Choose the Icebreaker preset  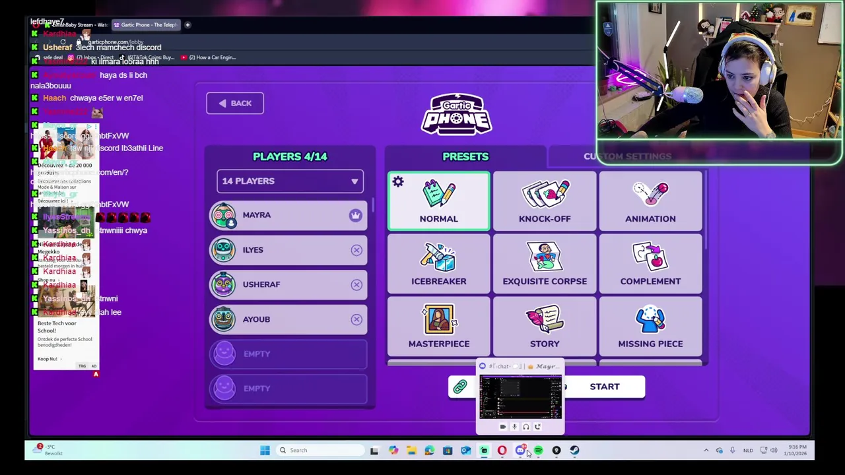[439, 264]
